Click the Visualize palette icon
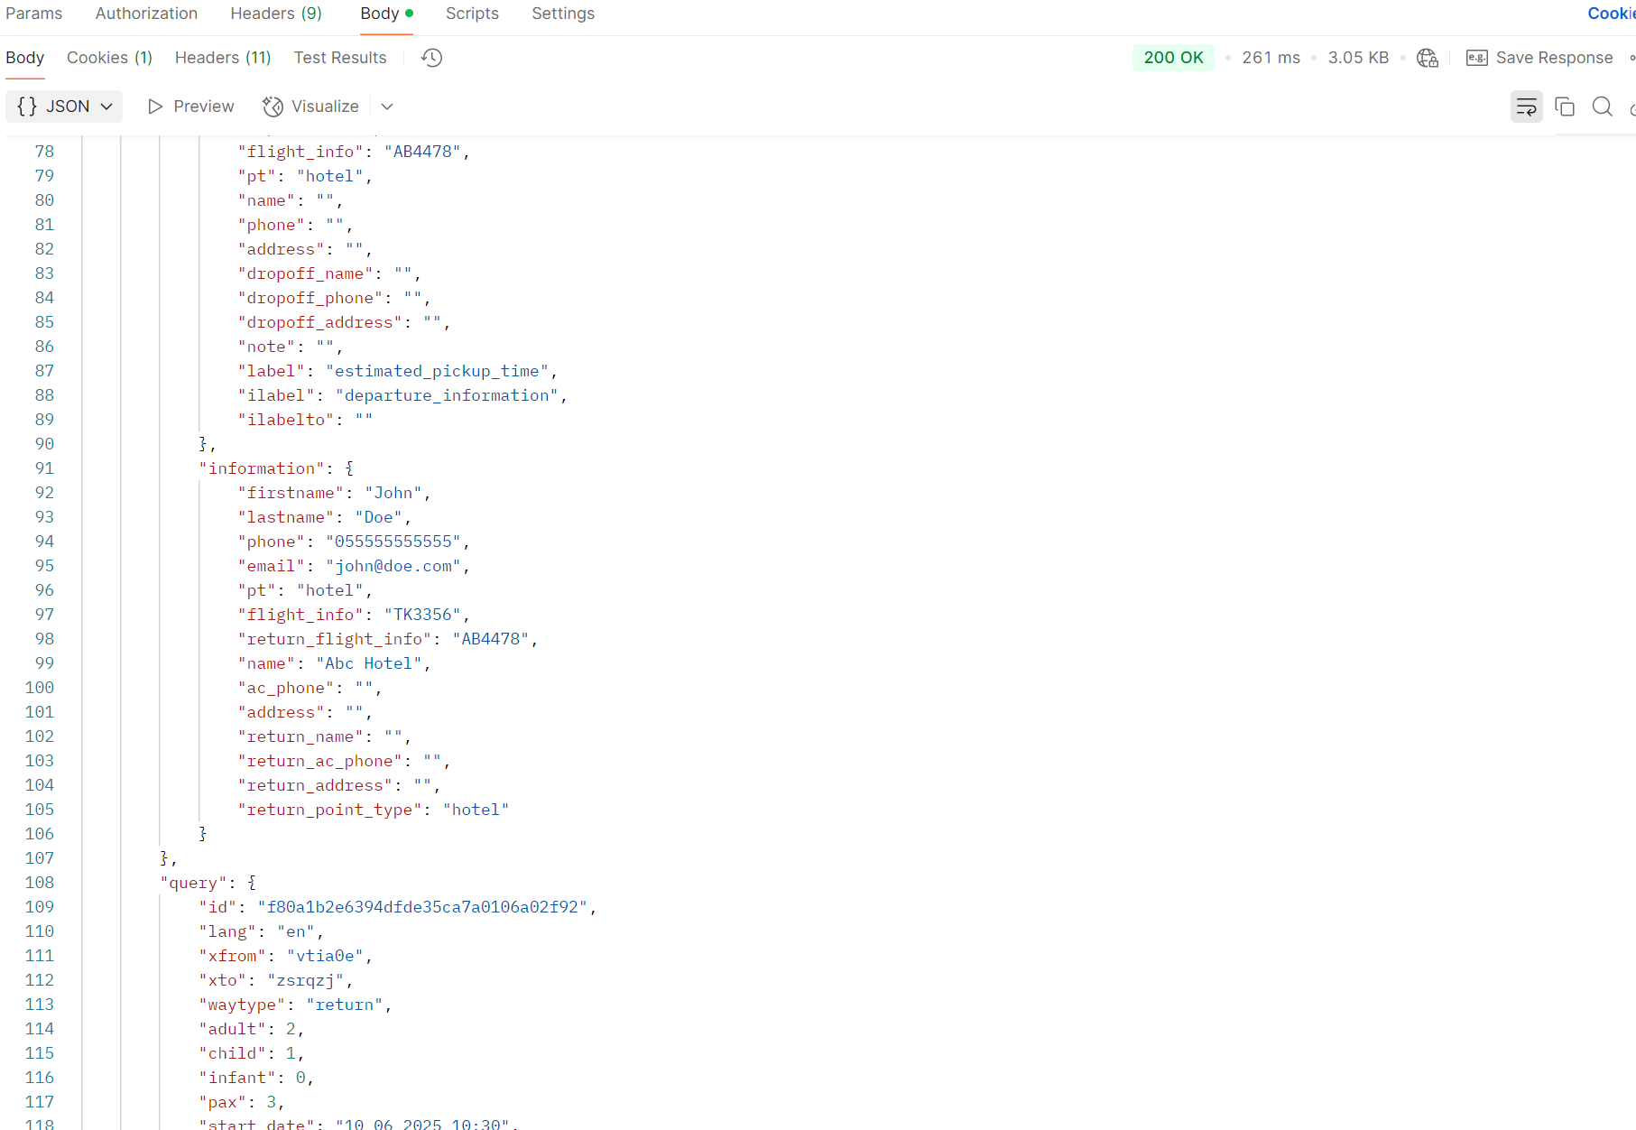 (x=273, y=107)
